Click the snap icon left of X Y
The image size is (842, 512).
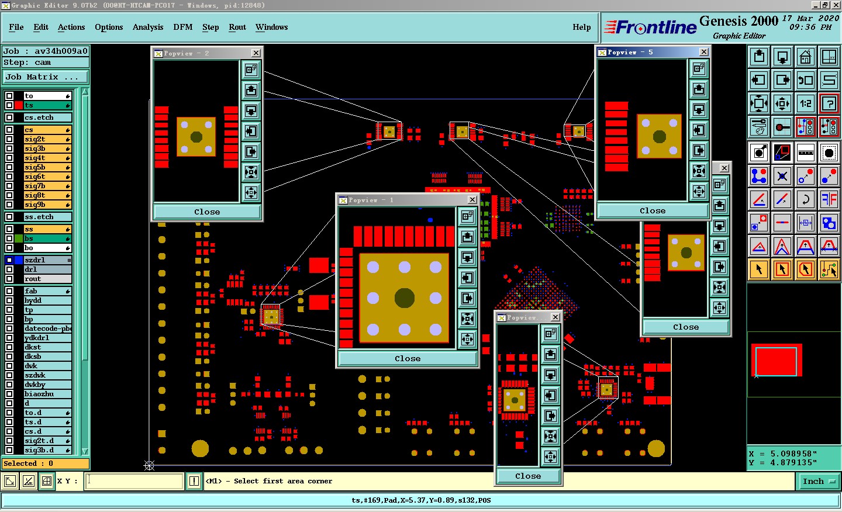click(47, 481)
